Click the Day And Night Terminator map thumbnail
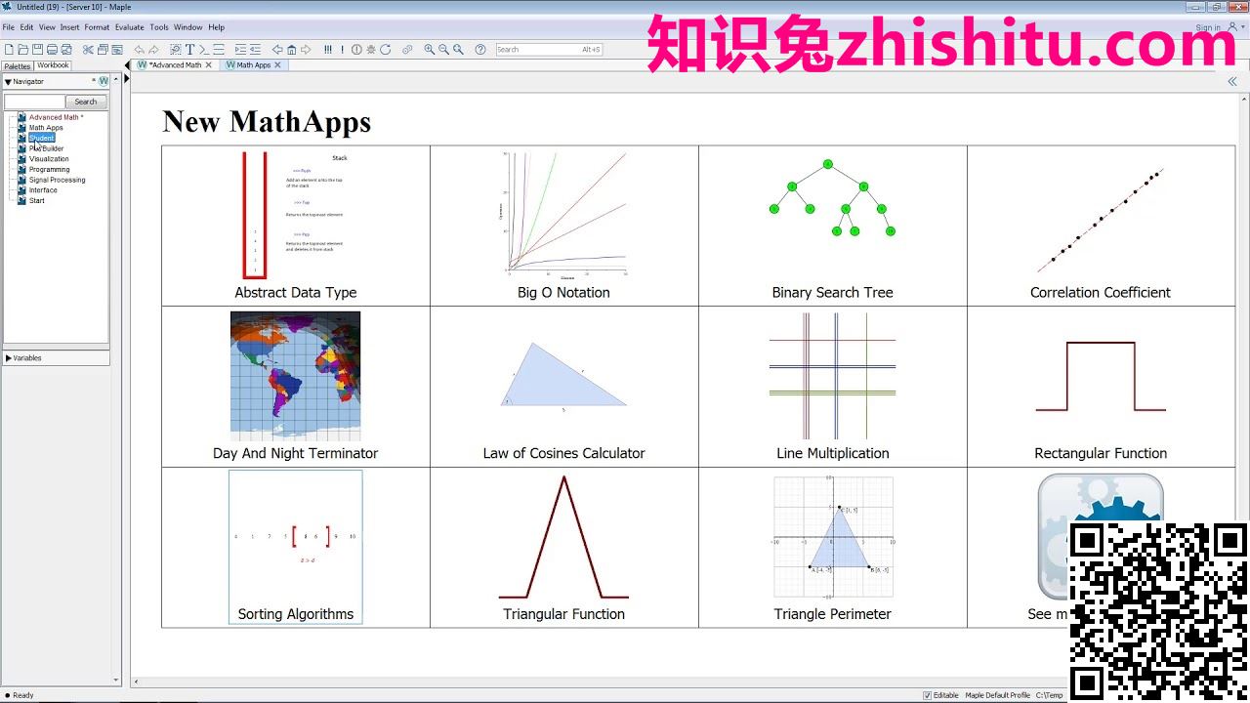 pyautogui.click(x=295, y=376)
